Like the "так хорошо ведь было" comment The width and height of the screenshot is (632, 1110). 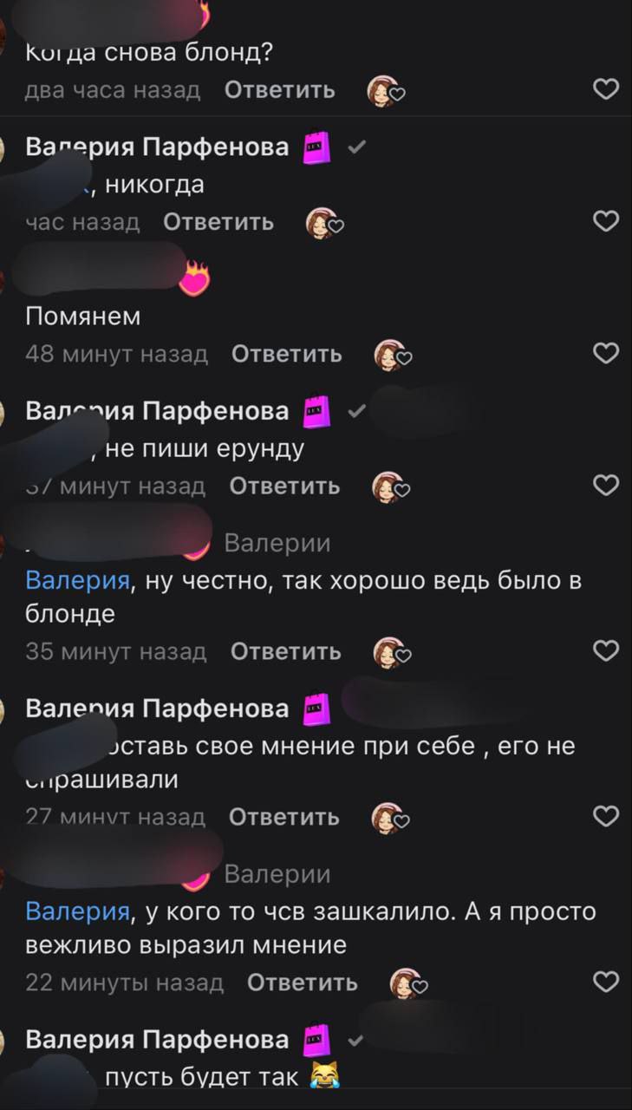(606, 650)
